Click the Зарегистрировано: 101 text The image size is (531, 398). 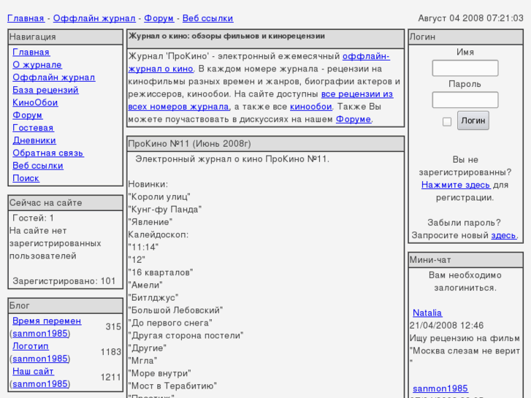point(64,281)
